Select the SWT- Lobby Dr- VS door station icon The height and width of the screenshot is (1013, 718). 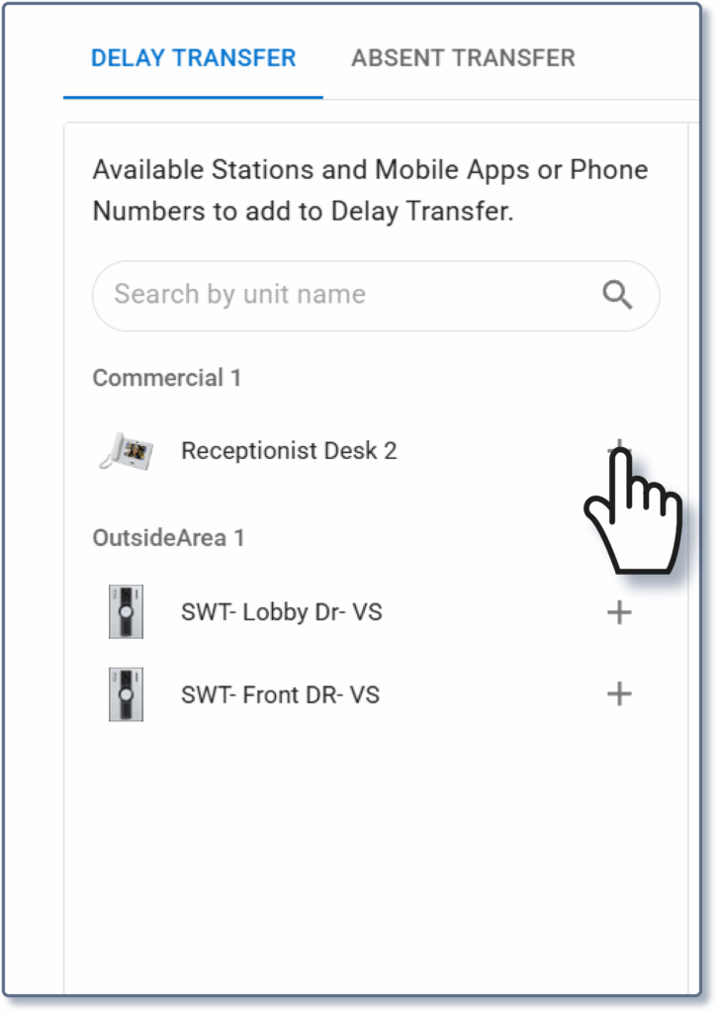click(126, 612)
